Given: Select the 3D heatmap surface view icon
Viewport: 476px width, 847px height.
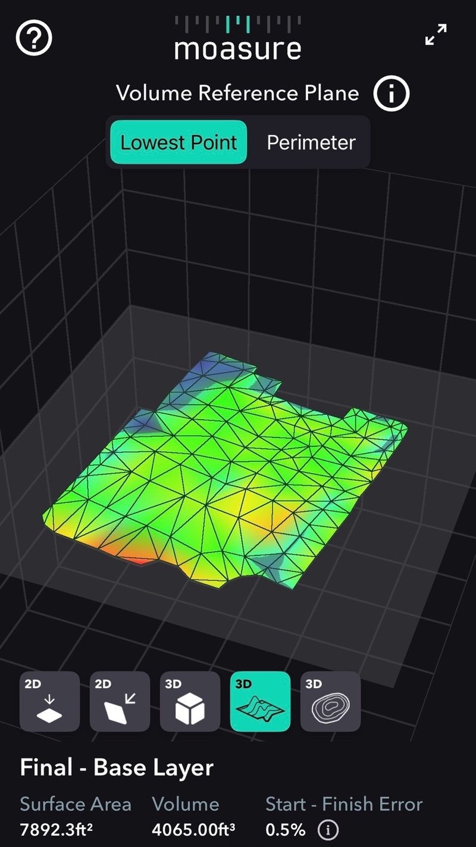Looking at the screenshot, I should [260, 701].
